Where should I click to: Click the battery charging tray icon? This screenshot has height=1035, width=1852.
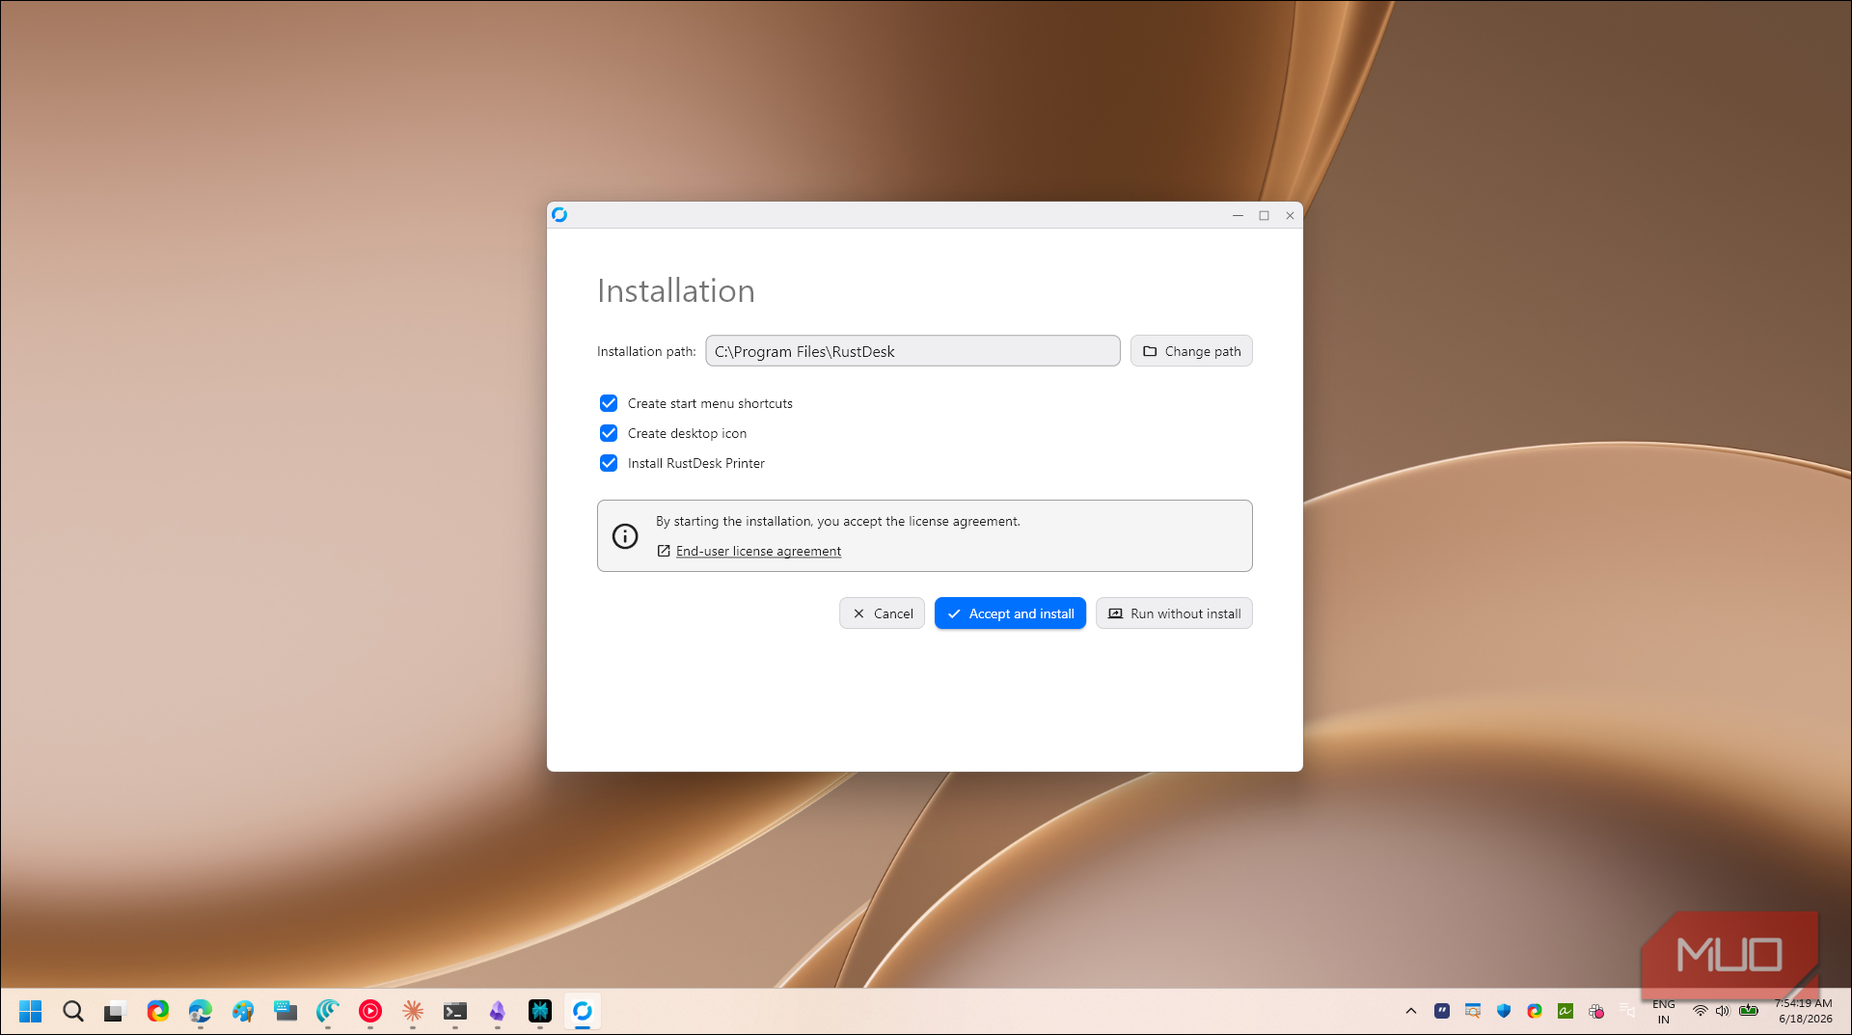[1749, 1011]
